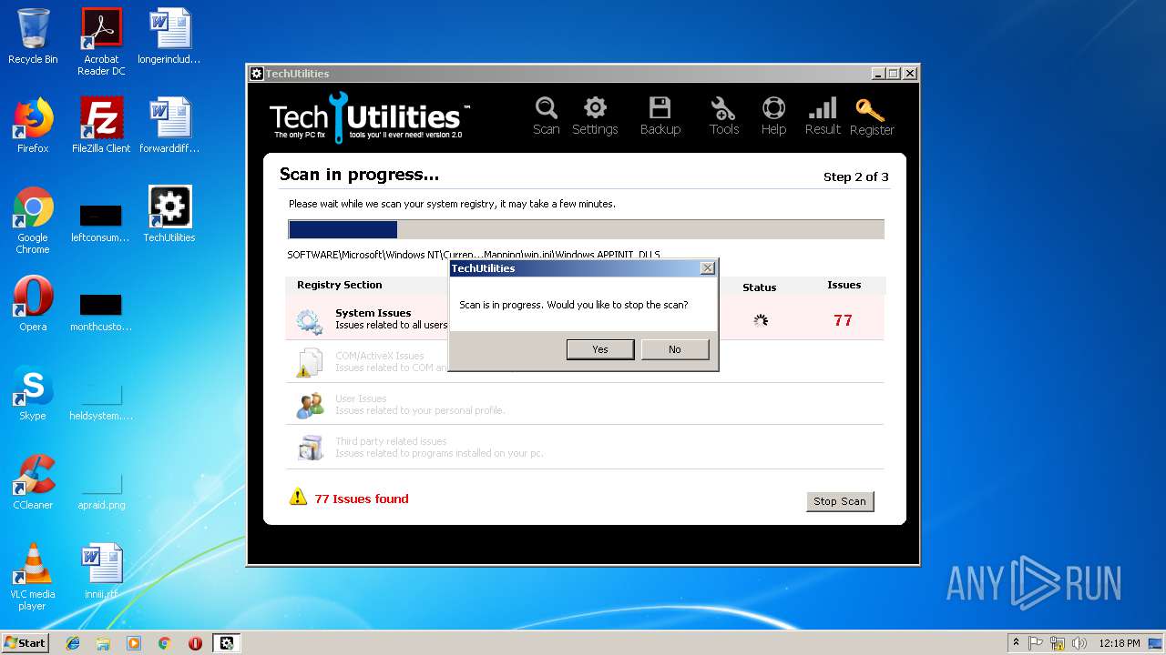
Task: Click the Stop Scan button
Action: (x=840, y=501)
